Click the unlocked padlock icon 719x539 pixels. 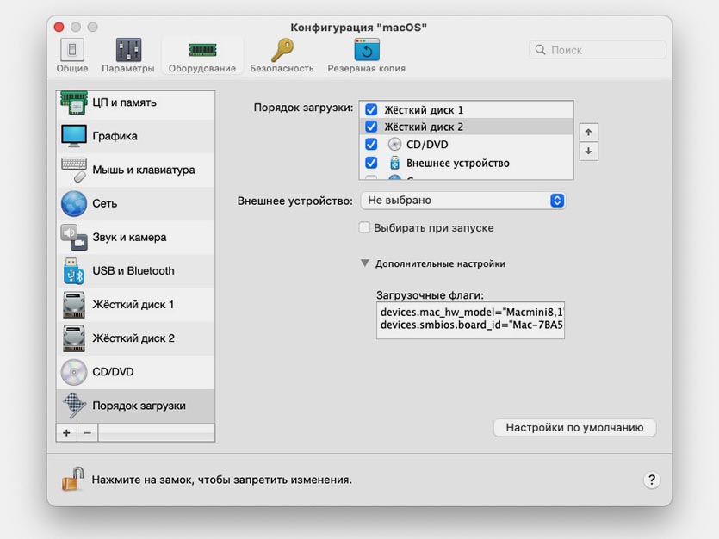click(72, 479)
